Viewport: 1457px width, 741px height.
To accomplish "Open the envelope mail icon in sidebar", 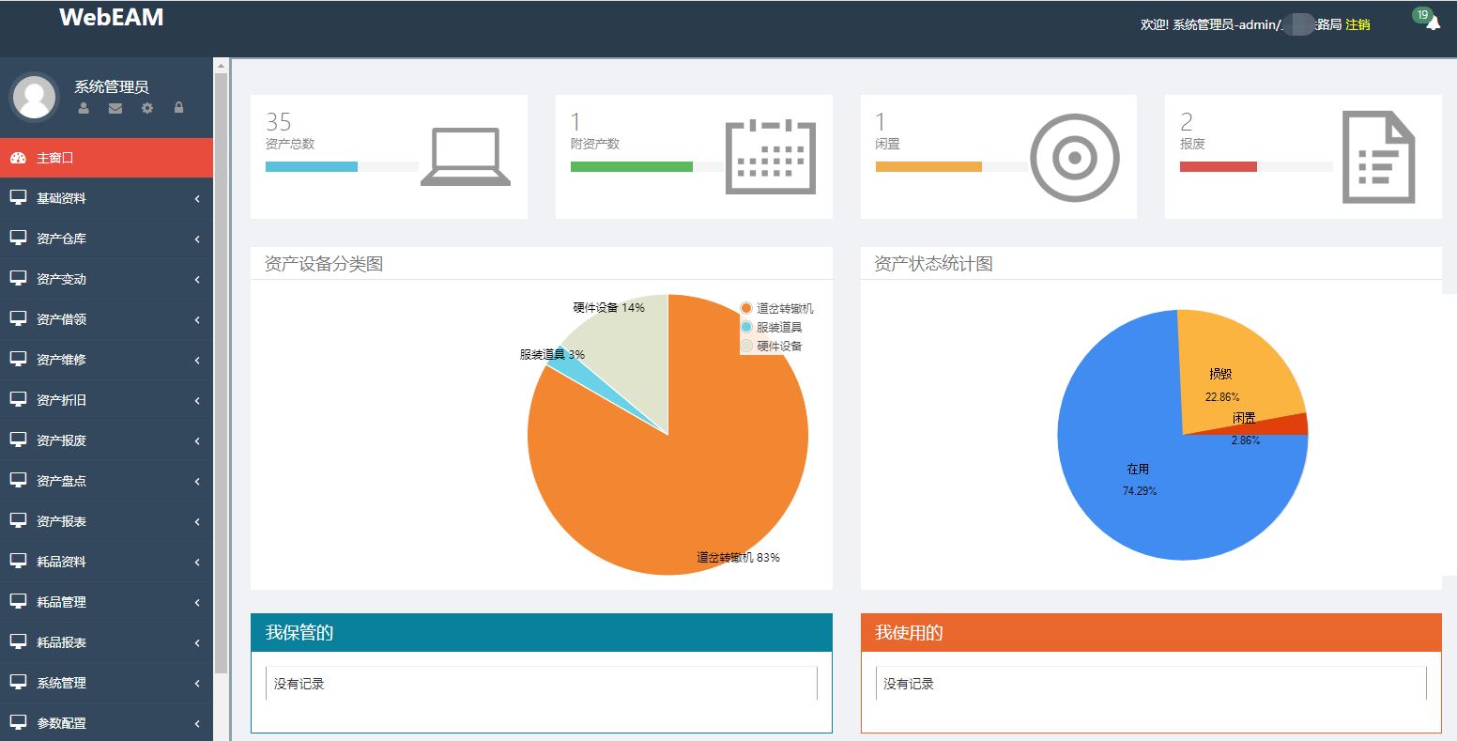I will pyautogui.click(x=115, y=108).
